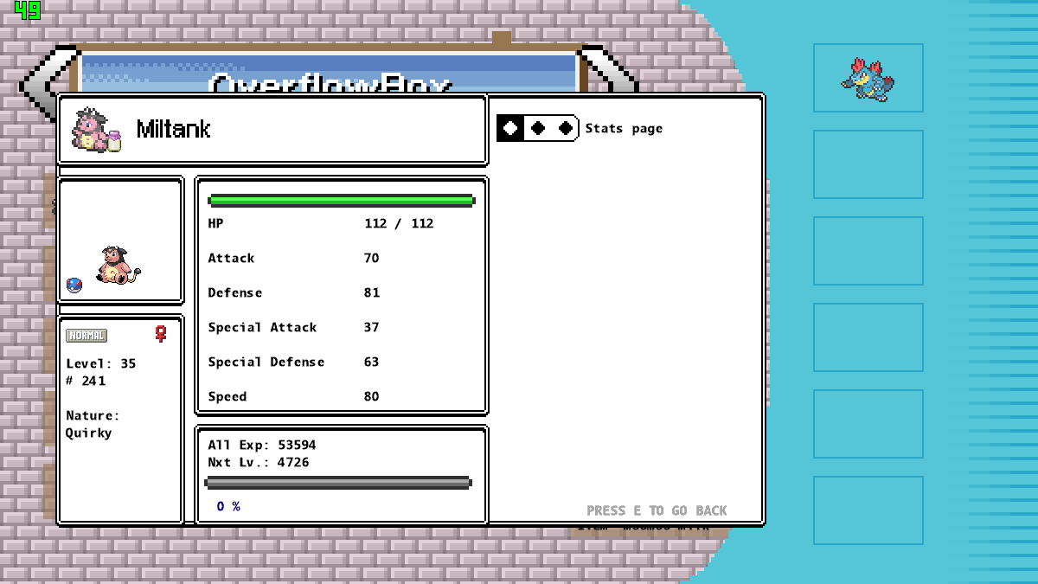Click the # 241 Pokédex number

pos(86,381)
